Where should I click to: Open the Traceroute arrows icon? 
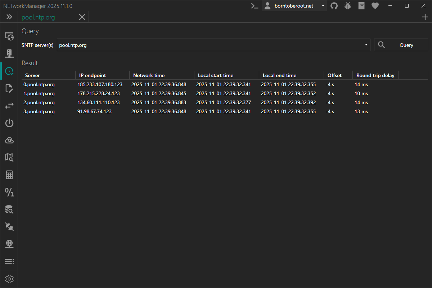click(9, 105)
